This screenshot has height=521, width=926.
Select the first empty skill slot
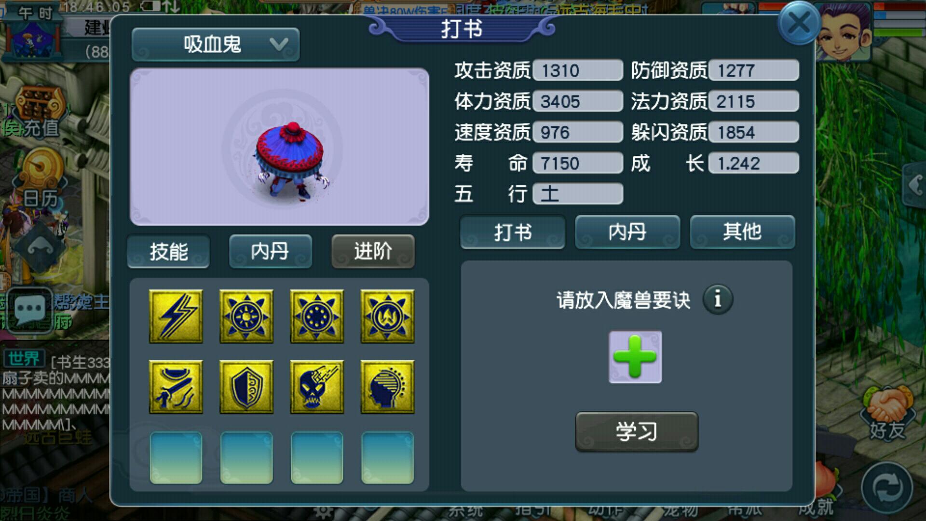pos(176,458)
